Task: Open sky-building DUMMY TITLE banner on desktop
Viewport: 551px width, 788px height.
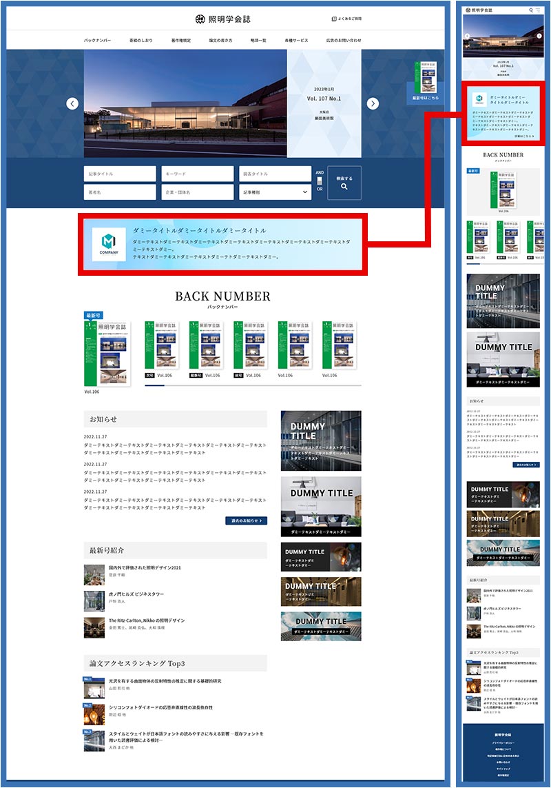Action: (321, 626)
